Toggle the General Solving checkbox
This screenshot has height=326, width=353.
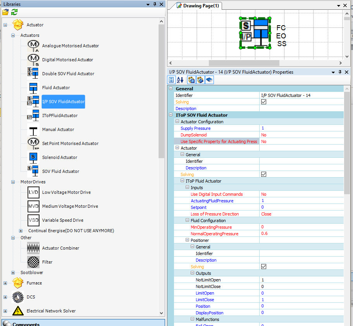click(x=264, y=102)
